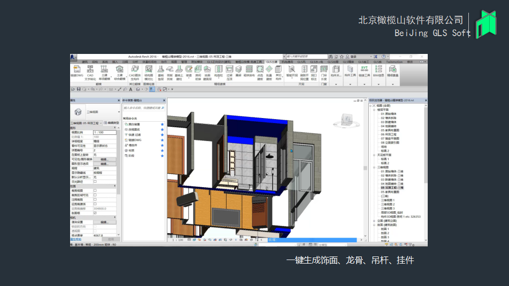The width and height of the screenshot is (509, 286).
Task: Switch to the 插入 ribbon tab
Action: point(115,62)
